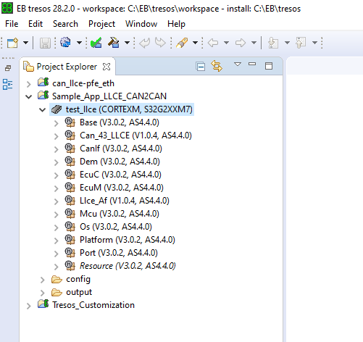This screenshot has height=342, width=363.
Task: Click the hammer generate project icon
Action: click(114, 43)
